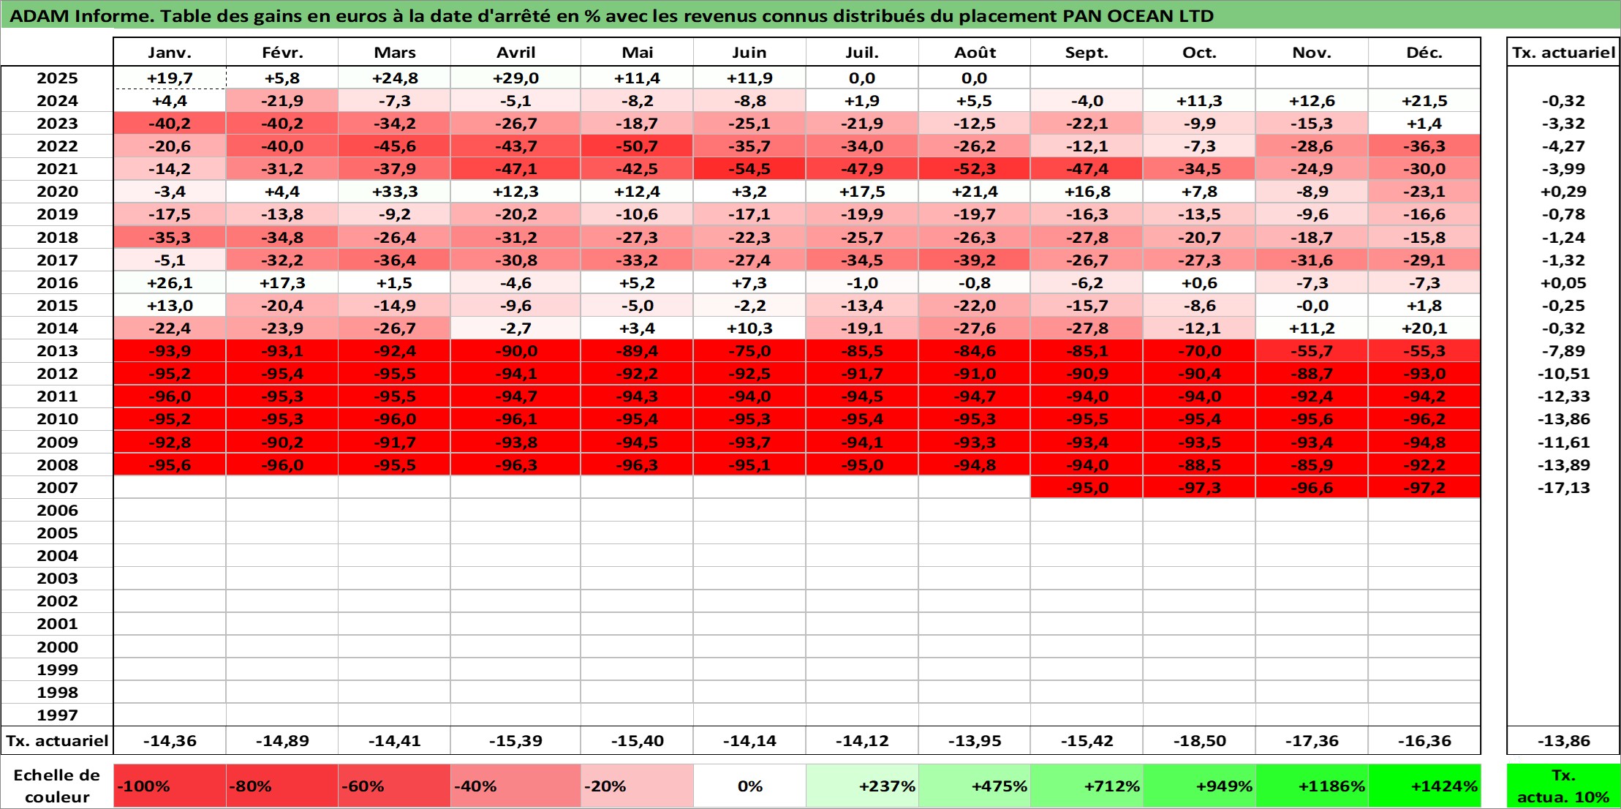This screenshot has width=1621, height=809.
Task: Click the -7,89 actuarial rate for 2013
Action: coord(1563,351)
